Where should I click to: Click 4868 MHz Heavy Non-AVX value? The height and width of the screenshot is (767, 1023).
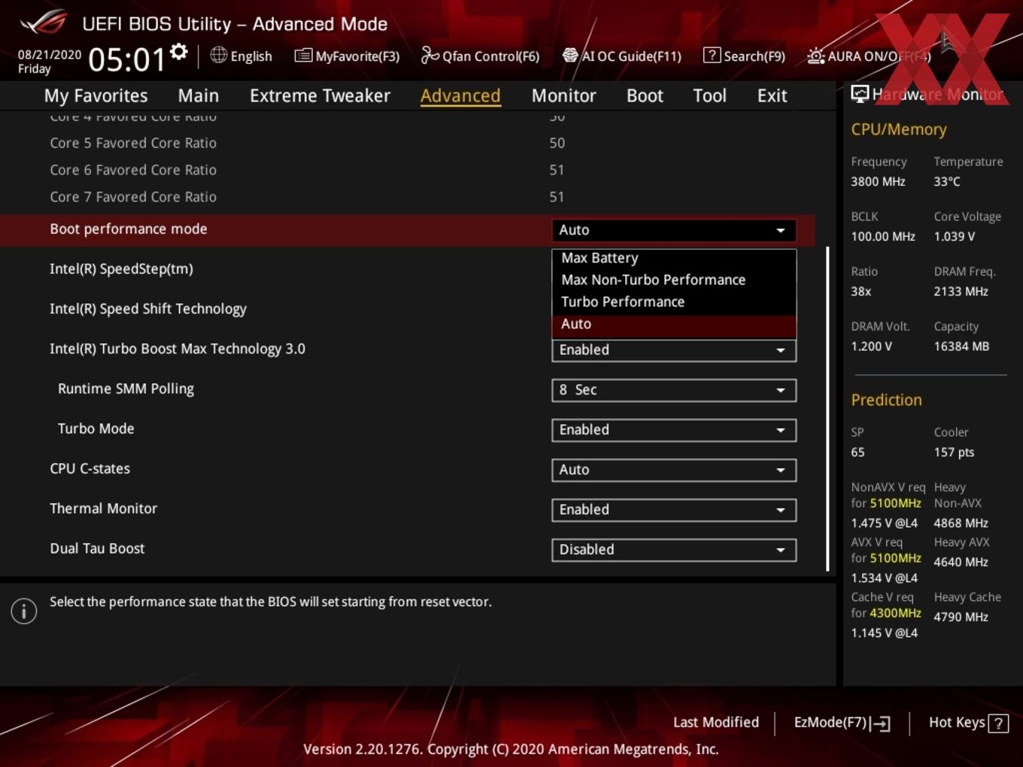click(961, 523)
